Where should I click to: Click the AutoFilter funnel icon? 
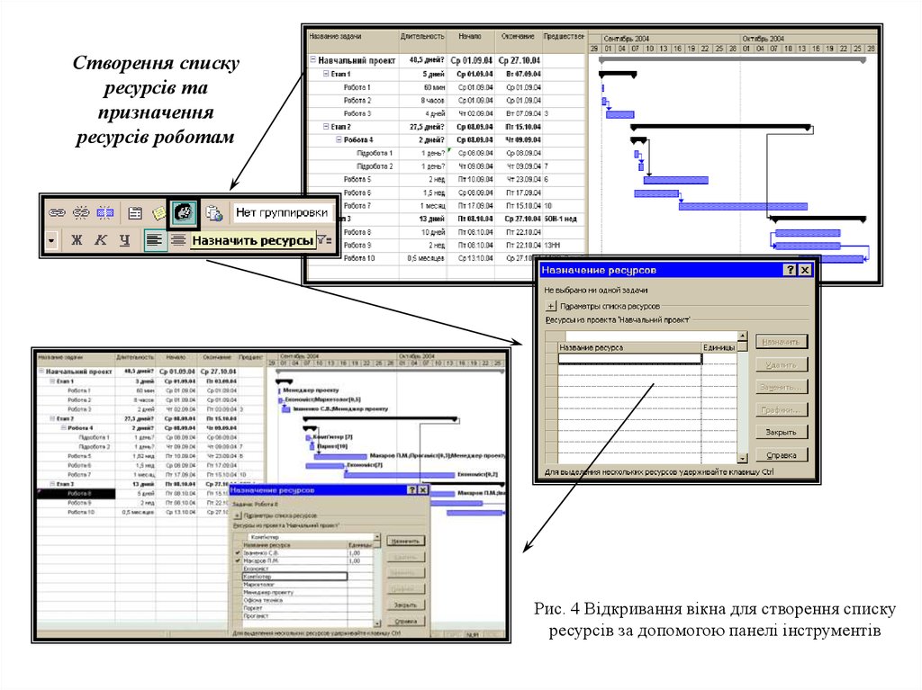(324, 240)
